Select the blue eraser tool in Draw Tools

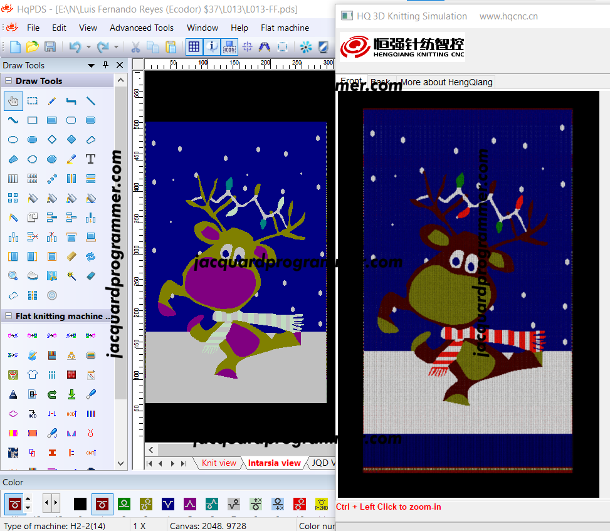(91, 276)
